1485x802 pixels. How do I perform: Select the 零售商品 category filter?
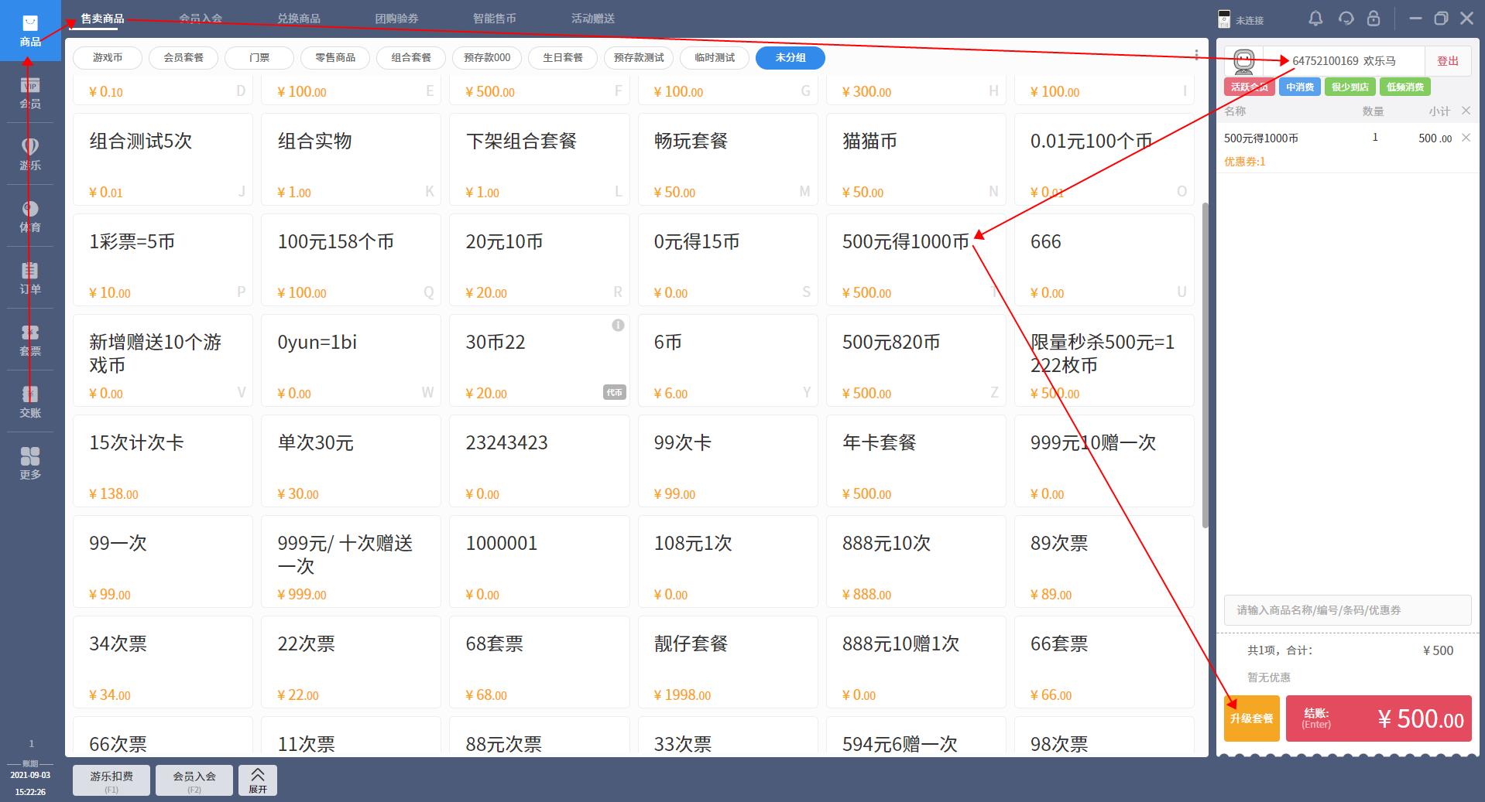[335, 58]
